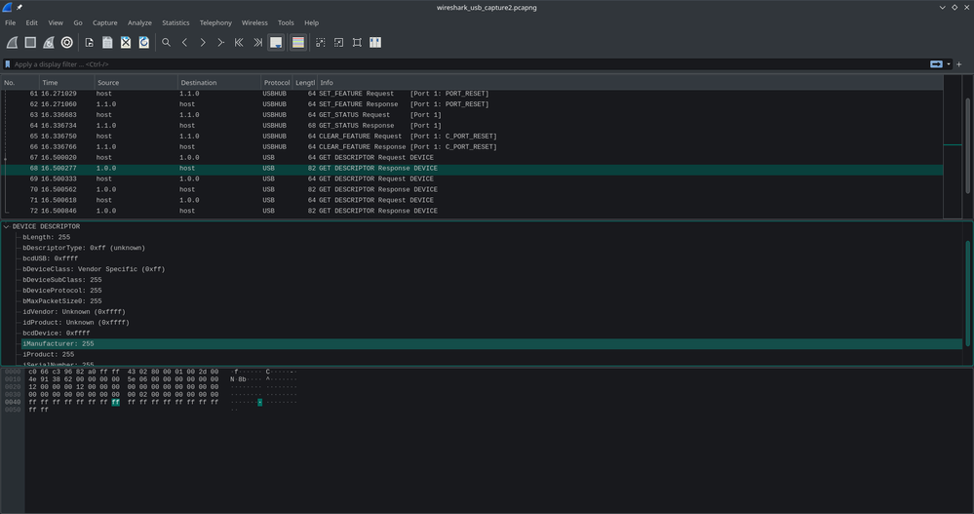Reload the capture file

[144, 42]
